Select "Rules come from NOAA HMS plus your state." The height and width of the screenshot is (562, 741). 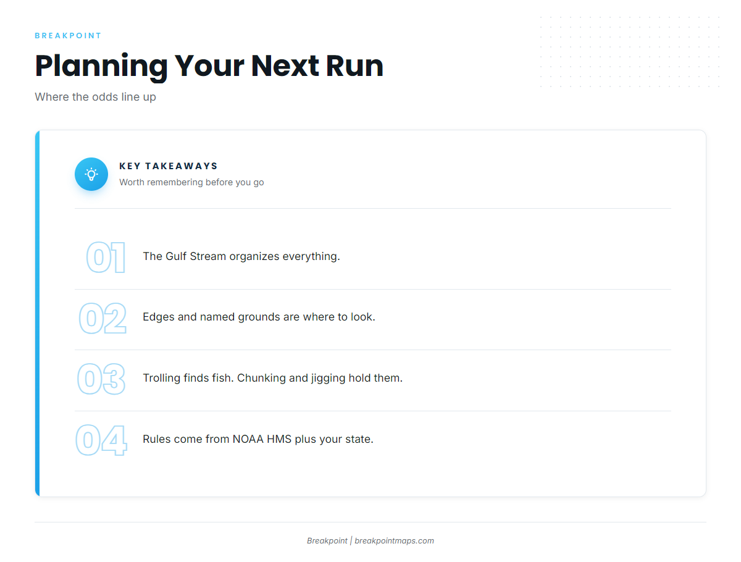click(258, 439)
